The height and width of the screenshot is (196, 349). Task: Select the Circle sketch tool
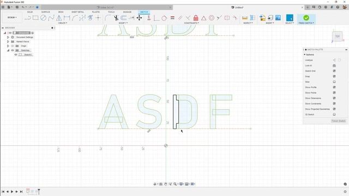click(44, 18)
